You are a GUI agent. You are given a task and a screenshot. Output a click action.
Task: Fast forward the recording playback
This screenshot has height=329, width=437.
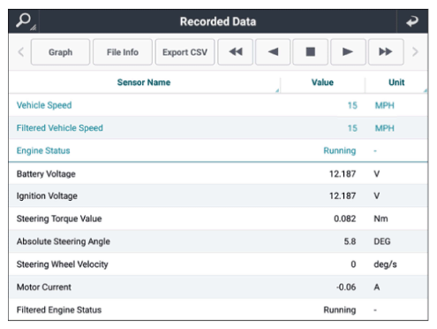click(386, 52)
